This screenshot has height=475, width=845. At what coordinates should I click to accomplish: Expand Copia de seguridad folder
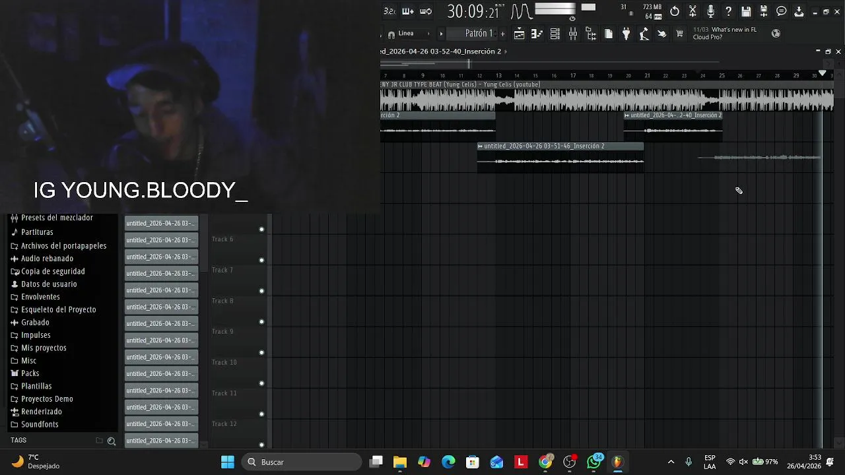tap(53, 271)
